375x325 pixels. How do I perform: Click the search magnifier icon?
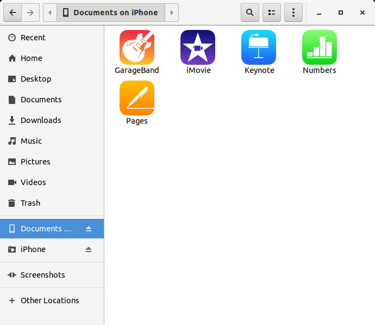[250, 13]
